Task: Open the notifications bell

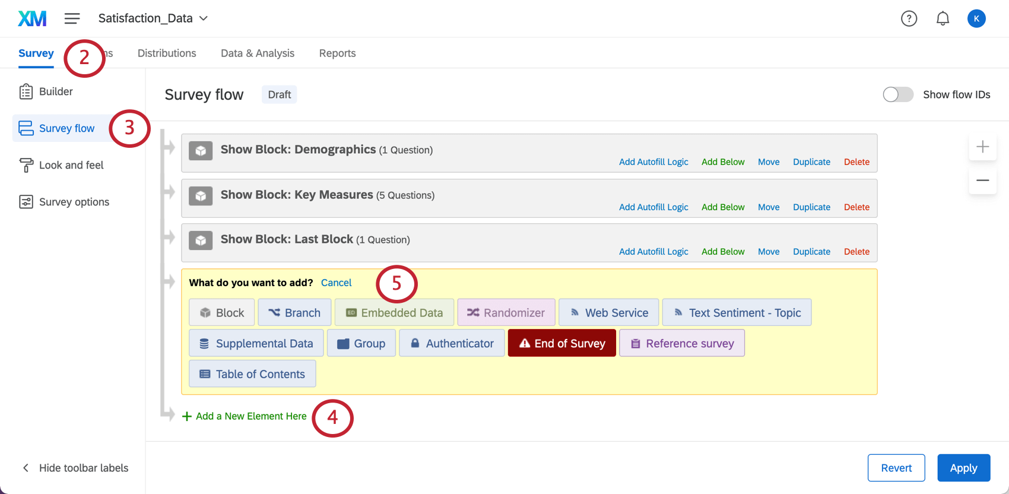Action: coord(943,18)
